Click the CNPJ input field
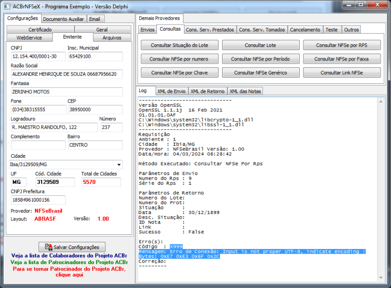The width and height of the screenshot is (391, 288). [38, 56]
